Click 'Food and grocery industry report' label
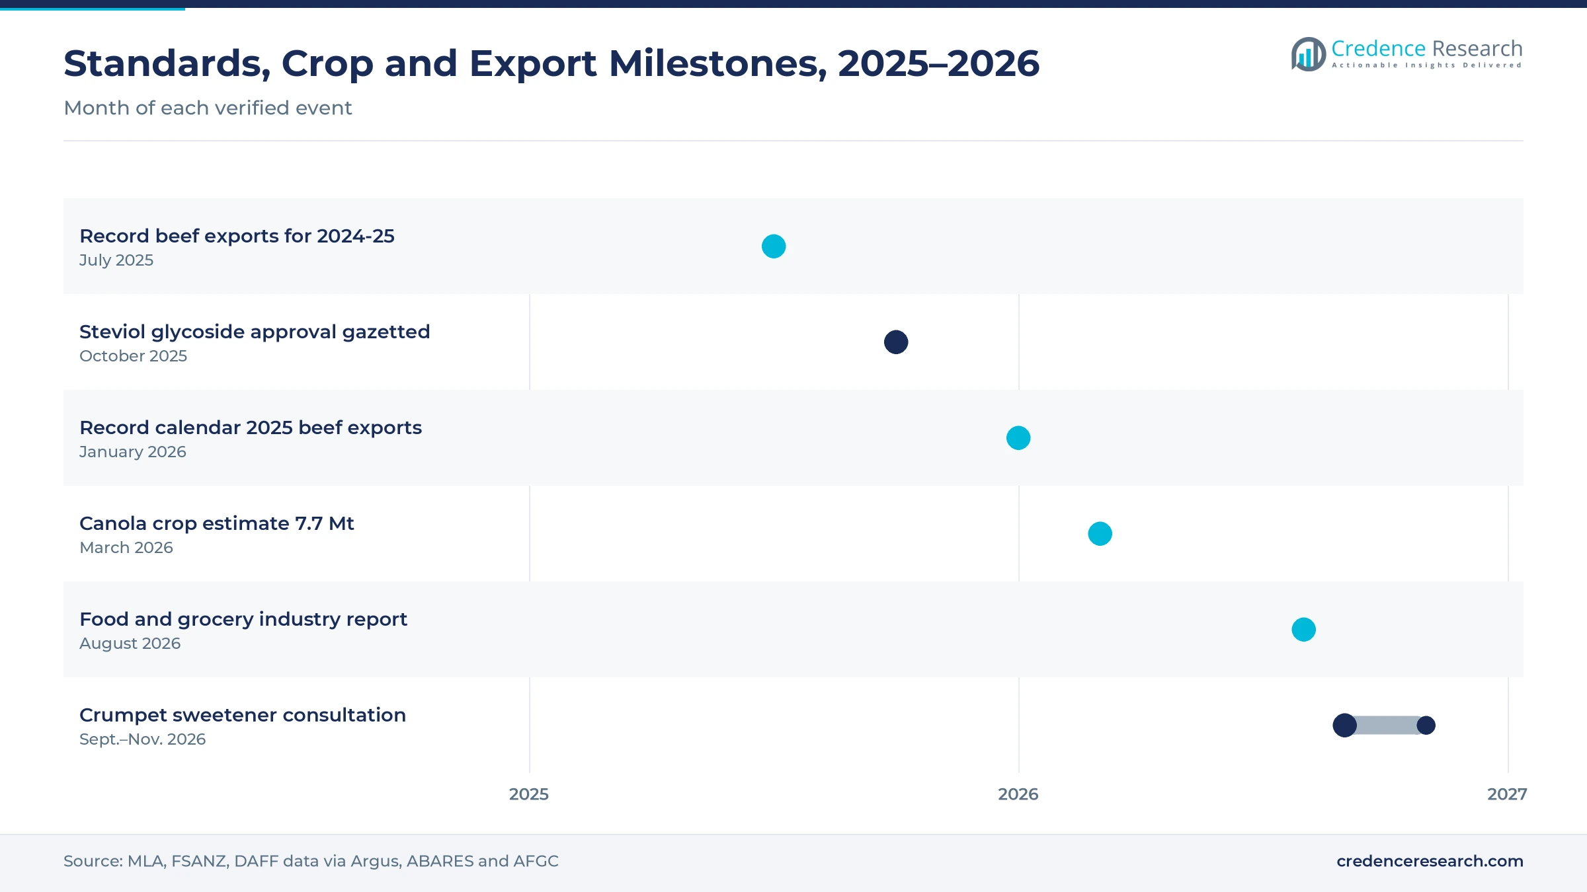1587x892 pixels. (243, 619)
